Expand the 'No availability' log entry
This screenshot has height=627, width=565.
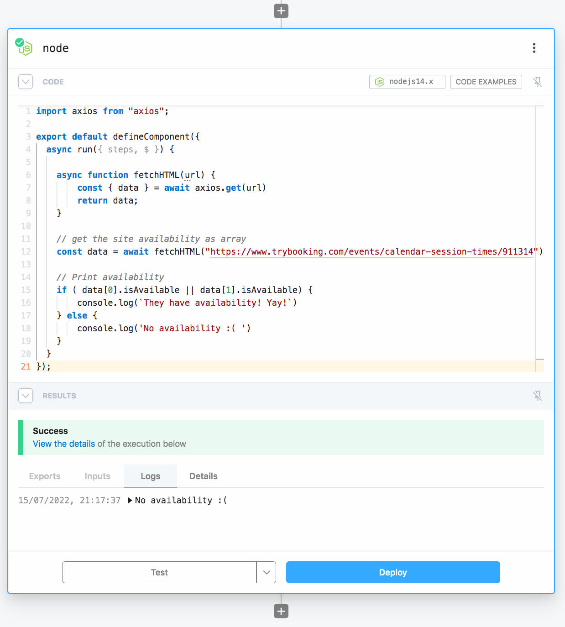coord(130,501)
